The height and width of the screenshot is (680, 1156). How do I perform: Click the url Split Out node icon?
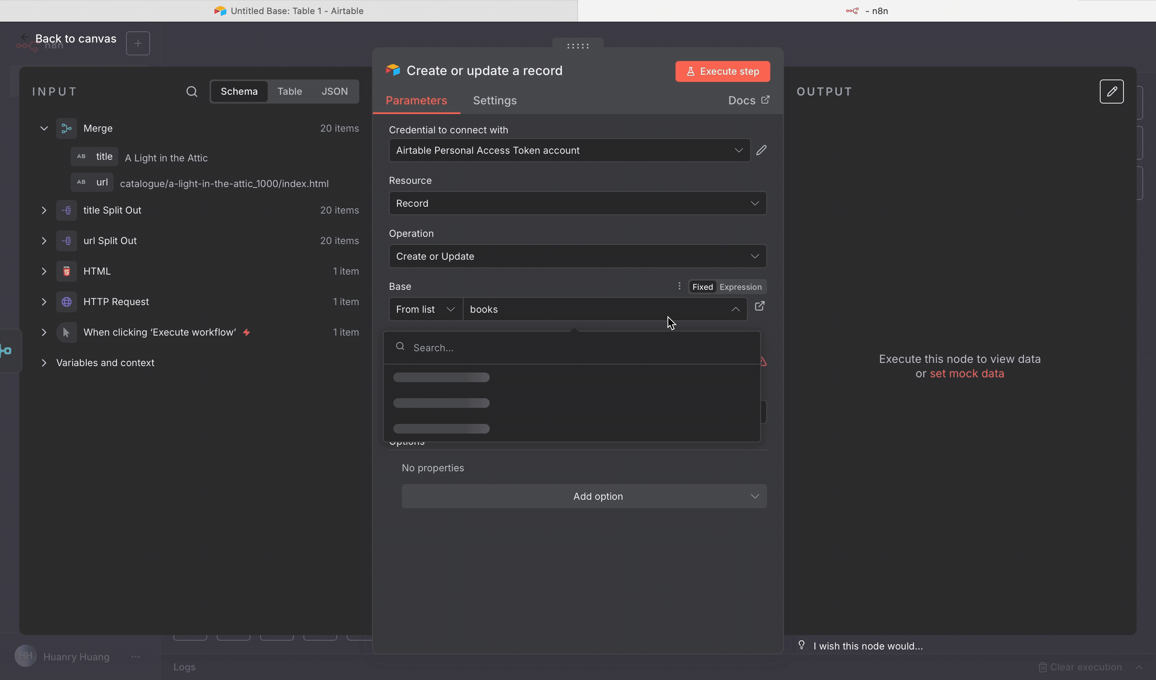click(x=67, y=241)
